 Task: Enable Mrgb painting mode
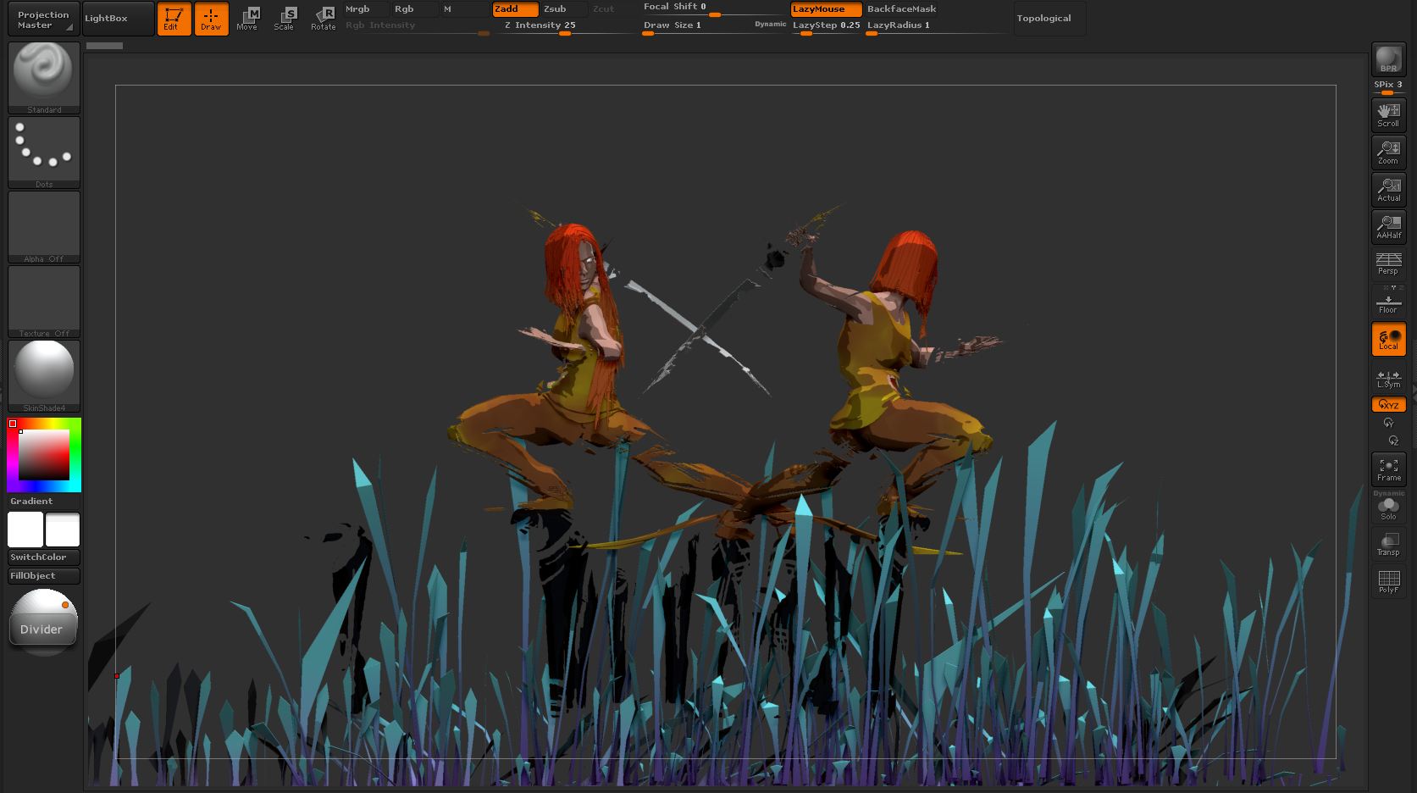click(366, 9)
